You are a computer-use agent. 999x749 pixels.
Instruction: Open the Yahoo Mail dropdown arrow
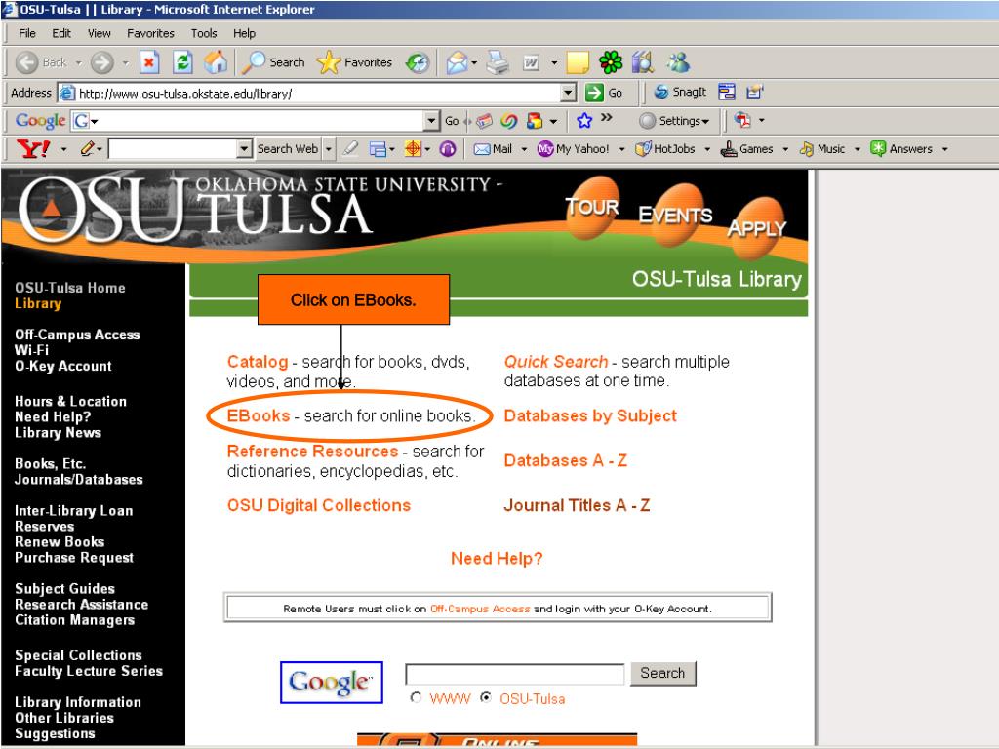click(x=524, y=149)
